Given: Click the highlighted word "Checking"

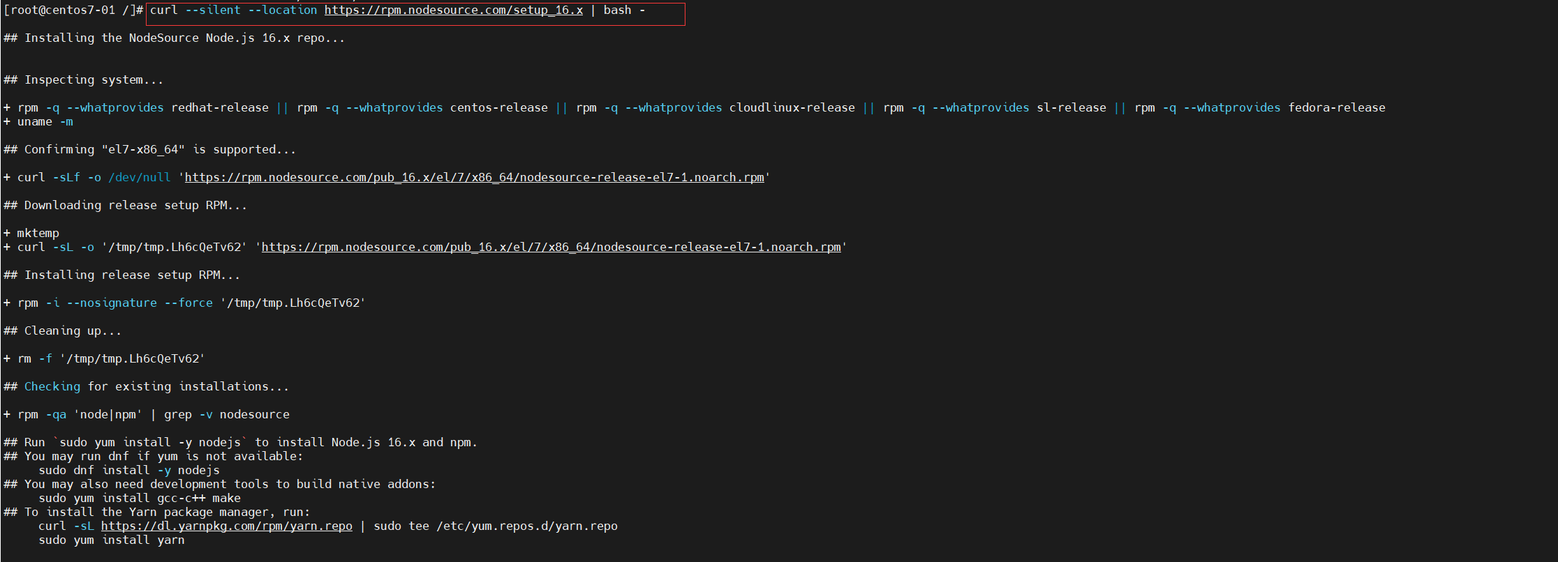Looking at the screenshot, I should [52, 387].
